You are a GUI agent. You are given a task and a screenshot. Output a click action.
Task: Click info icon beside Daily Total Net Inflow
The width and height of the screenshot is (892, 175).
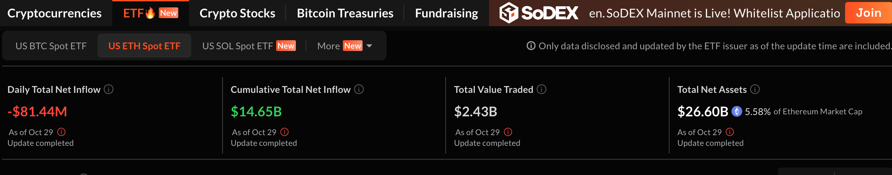tap(109, 90)
